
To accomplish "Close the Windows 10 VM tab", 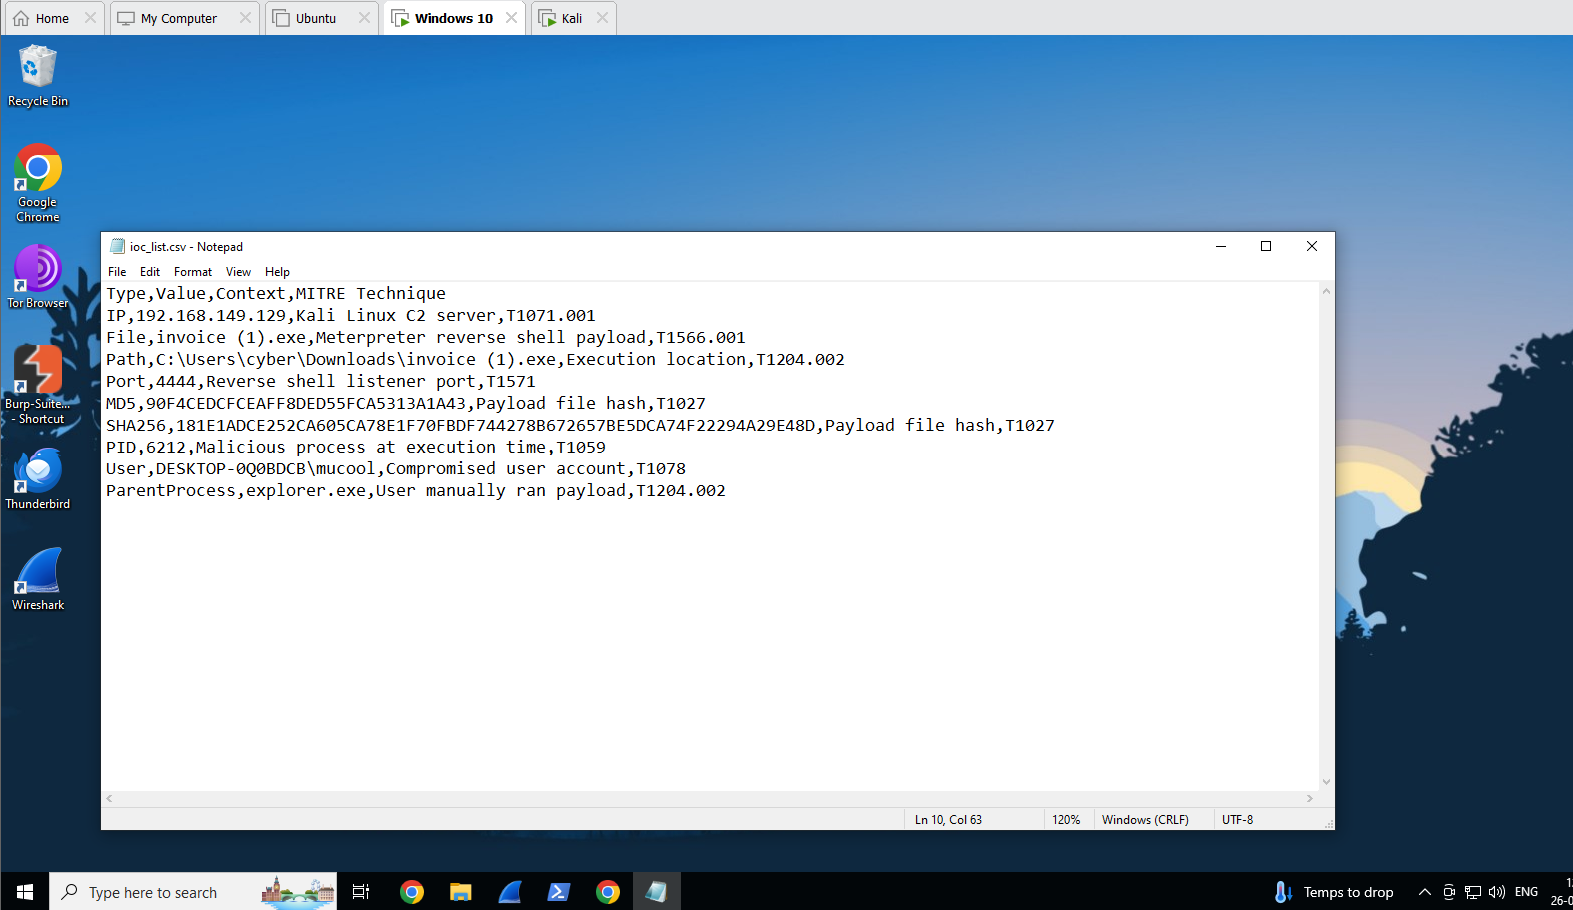I will tap(511, 18).
